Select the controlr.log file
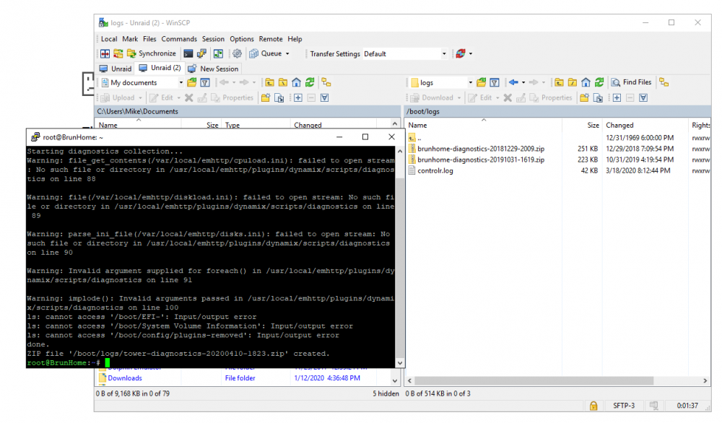This screenshot has height=423, width=722. pos(559,171)
